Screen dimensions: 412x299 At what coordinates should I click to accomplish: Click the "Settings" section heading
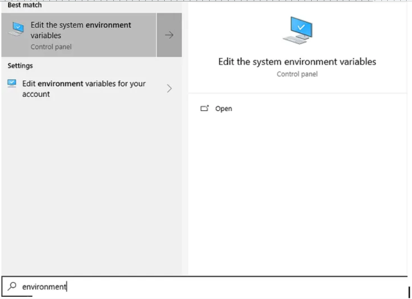point(20,65)
